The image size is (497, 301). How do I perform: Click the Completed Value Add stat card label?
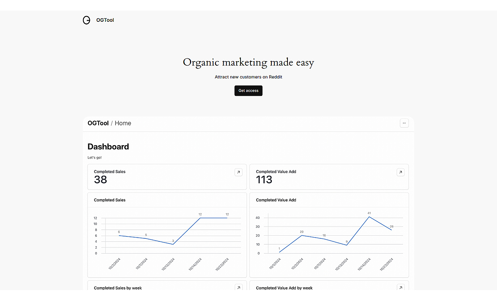[x=276, y=172]
